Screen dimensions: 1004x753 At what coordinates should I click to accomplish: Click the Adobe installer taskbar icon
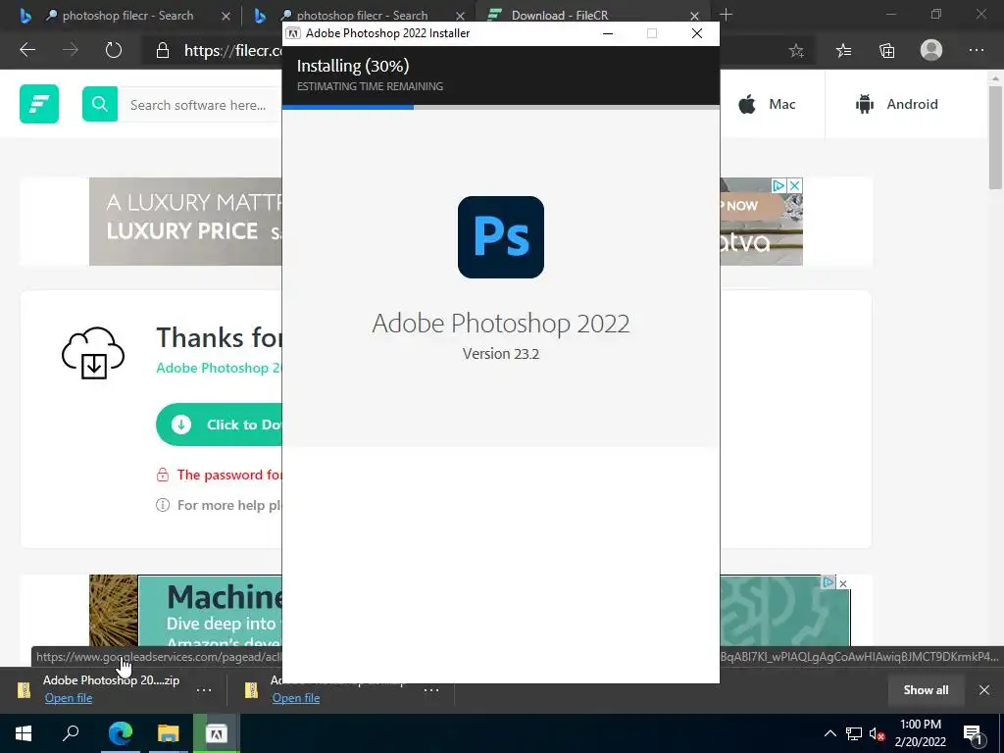tap(216, 733)
